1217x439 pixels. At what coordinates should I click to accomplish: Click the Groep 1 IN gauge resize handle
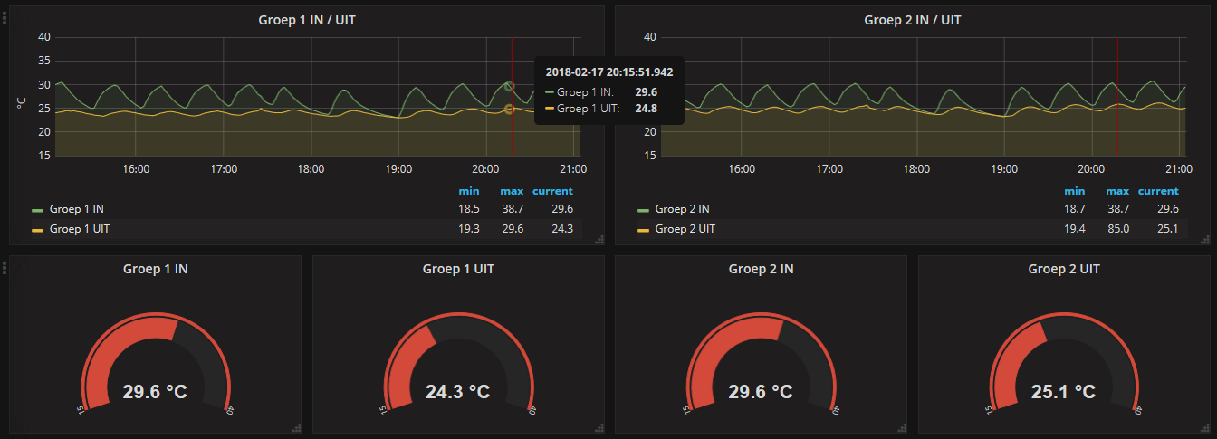click(x=295, y=428)
